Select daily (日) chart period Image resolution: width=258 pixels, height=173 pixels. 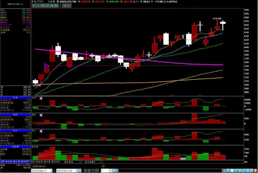click(x=60, y=6)
